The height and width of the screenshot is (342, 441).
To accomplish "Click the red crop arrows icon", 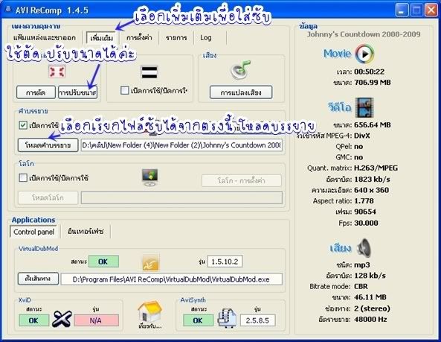I will [x=57, y=72].
